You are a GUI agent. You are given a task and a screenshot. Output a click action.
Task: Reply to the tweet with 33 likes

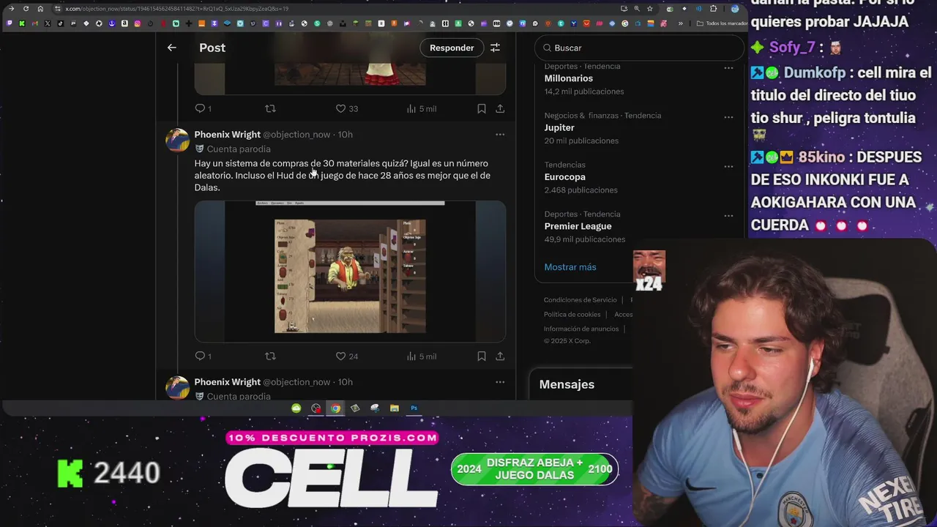point(200,108)
